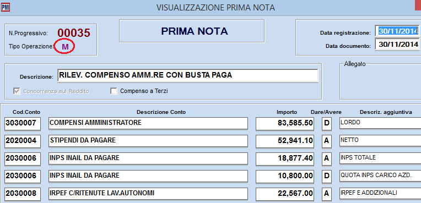Image resolution: width=421 pixels, height=203 pixels.
Task: Select account code 2030008 field
Action: click(x=23, y=194)
